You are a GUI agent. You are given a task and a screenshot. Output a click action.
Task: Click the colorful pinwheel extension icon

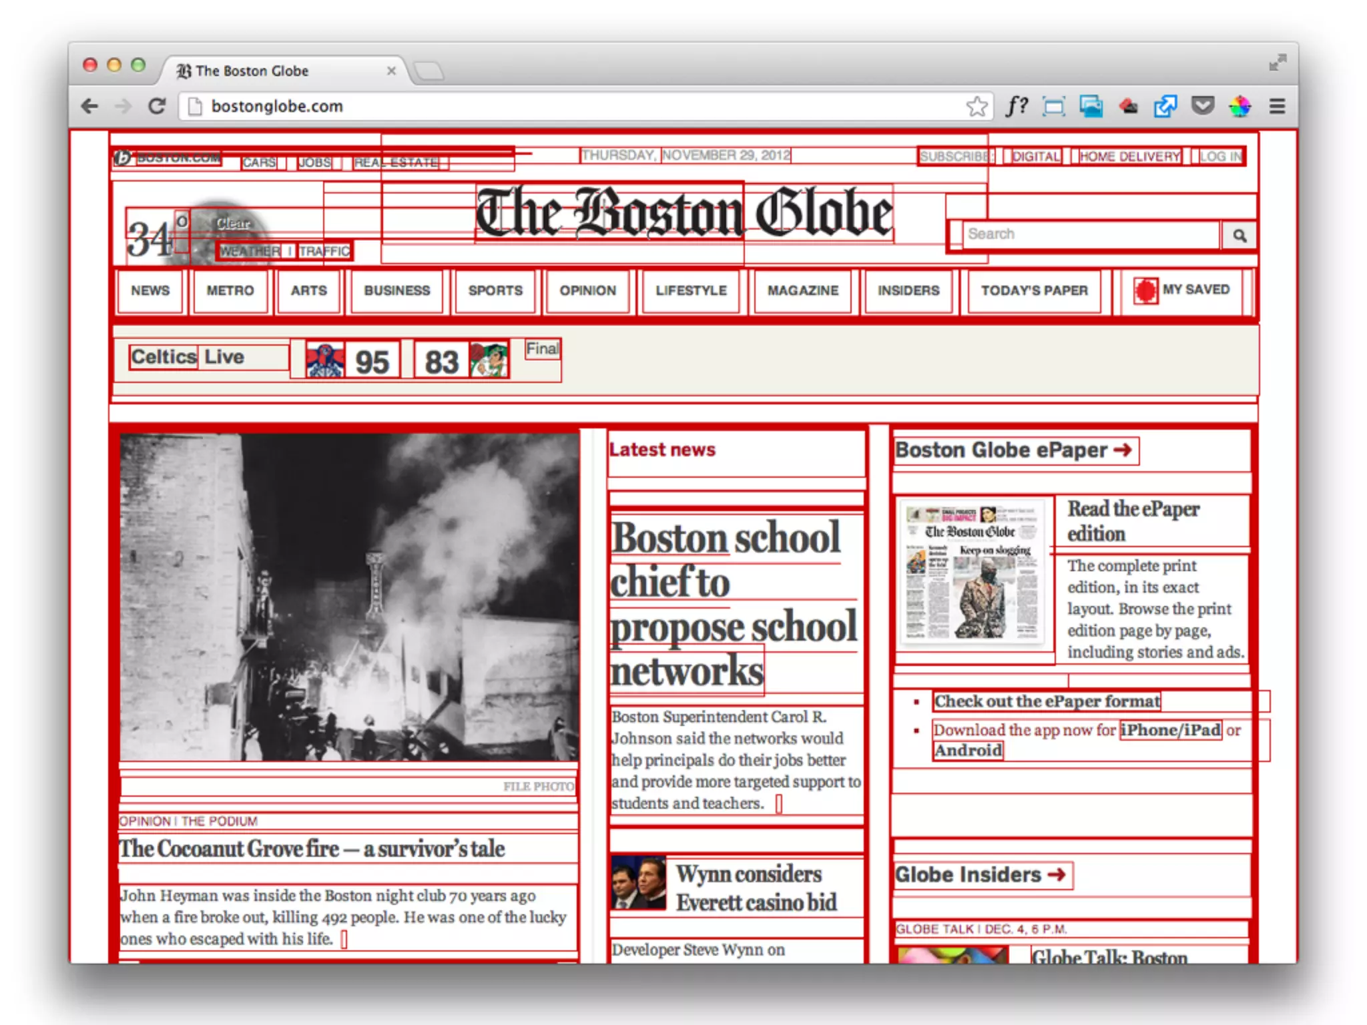[1240, 106]
